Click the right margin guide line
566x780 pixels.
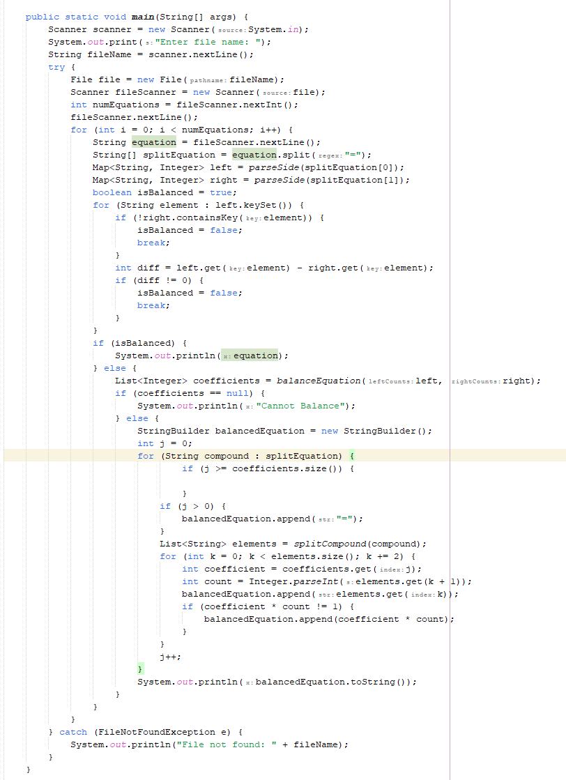tap(450, 390)
